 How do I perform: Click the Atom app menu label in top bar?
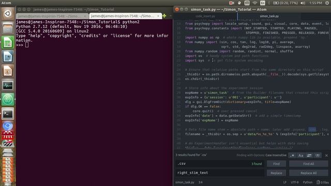(x=6, y=3)
